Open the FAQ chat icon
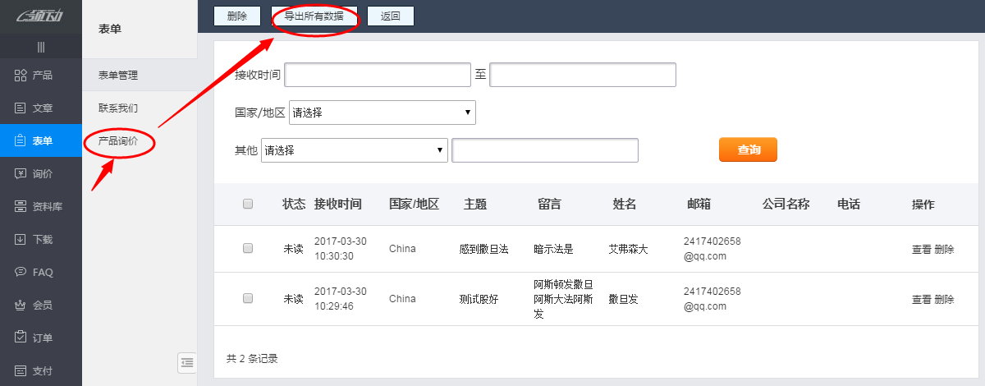This screenshot has height=386, width=985. pos(21,272)
